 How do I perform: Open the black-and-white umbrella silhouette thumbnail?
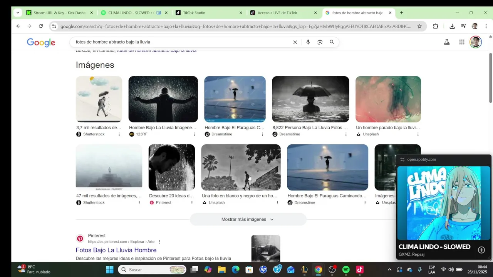click(x=310, y=99)
